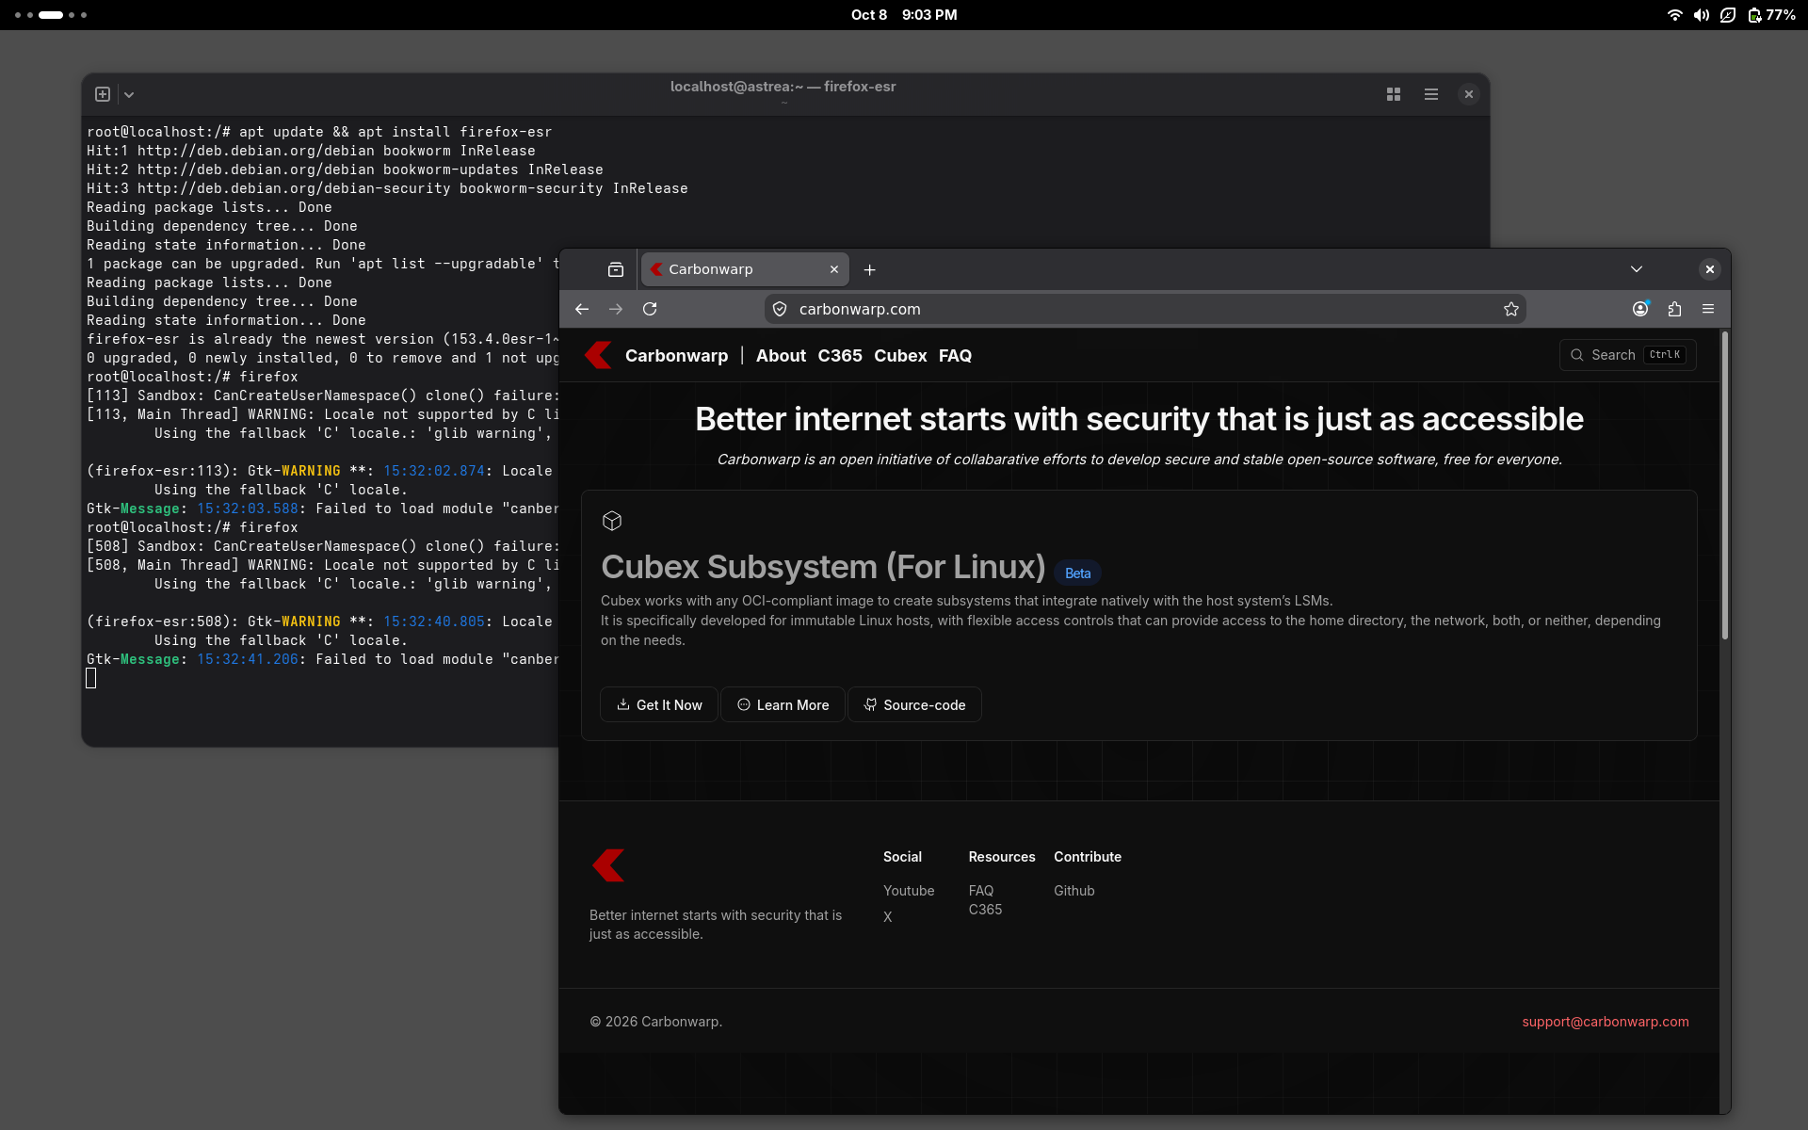Open the terminal tab overview grid icon
1808x1130 pixels.
[x=1394, y=94]
